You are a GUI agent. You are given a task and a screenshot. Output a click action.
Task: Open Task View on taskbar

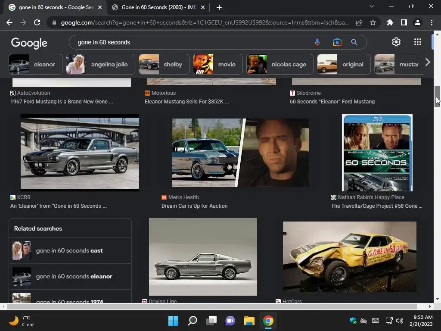click(x=211, y=321)
